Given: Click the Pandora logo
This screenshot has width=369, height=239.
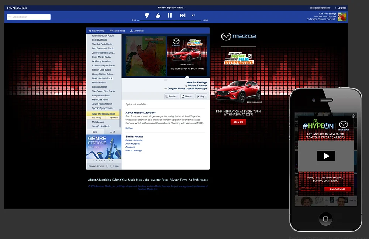Looking at the screenshot, I should (17, 8).
